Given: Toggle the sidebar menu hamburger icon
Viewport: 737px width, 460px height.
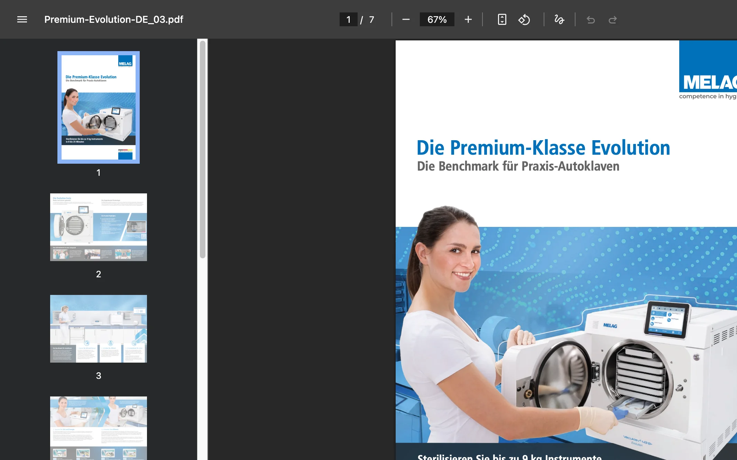Looking at the screenshot, I should point(22,20).
